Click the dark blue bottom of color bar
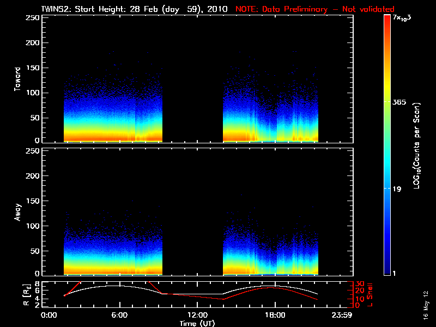Screen dimensions: 436x327 387,271
